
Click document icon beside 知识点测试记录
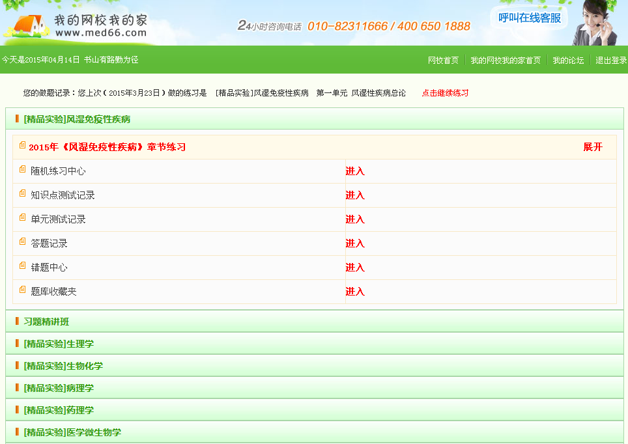23,193
